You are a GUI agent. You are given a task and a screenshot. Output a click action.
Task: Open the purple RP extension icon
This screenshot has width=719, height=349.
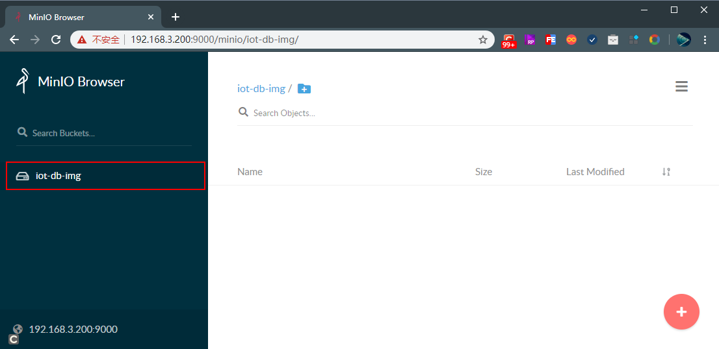tap(530, 40)
